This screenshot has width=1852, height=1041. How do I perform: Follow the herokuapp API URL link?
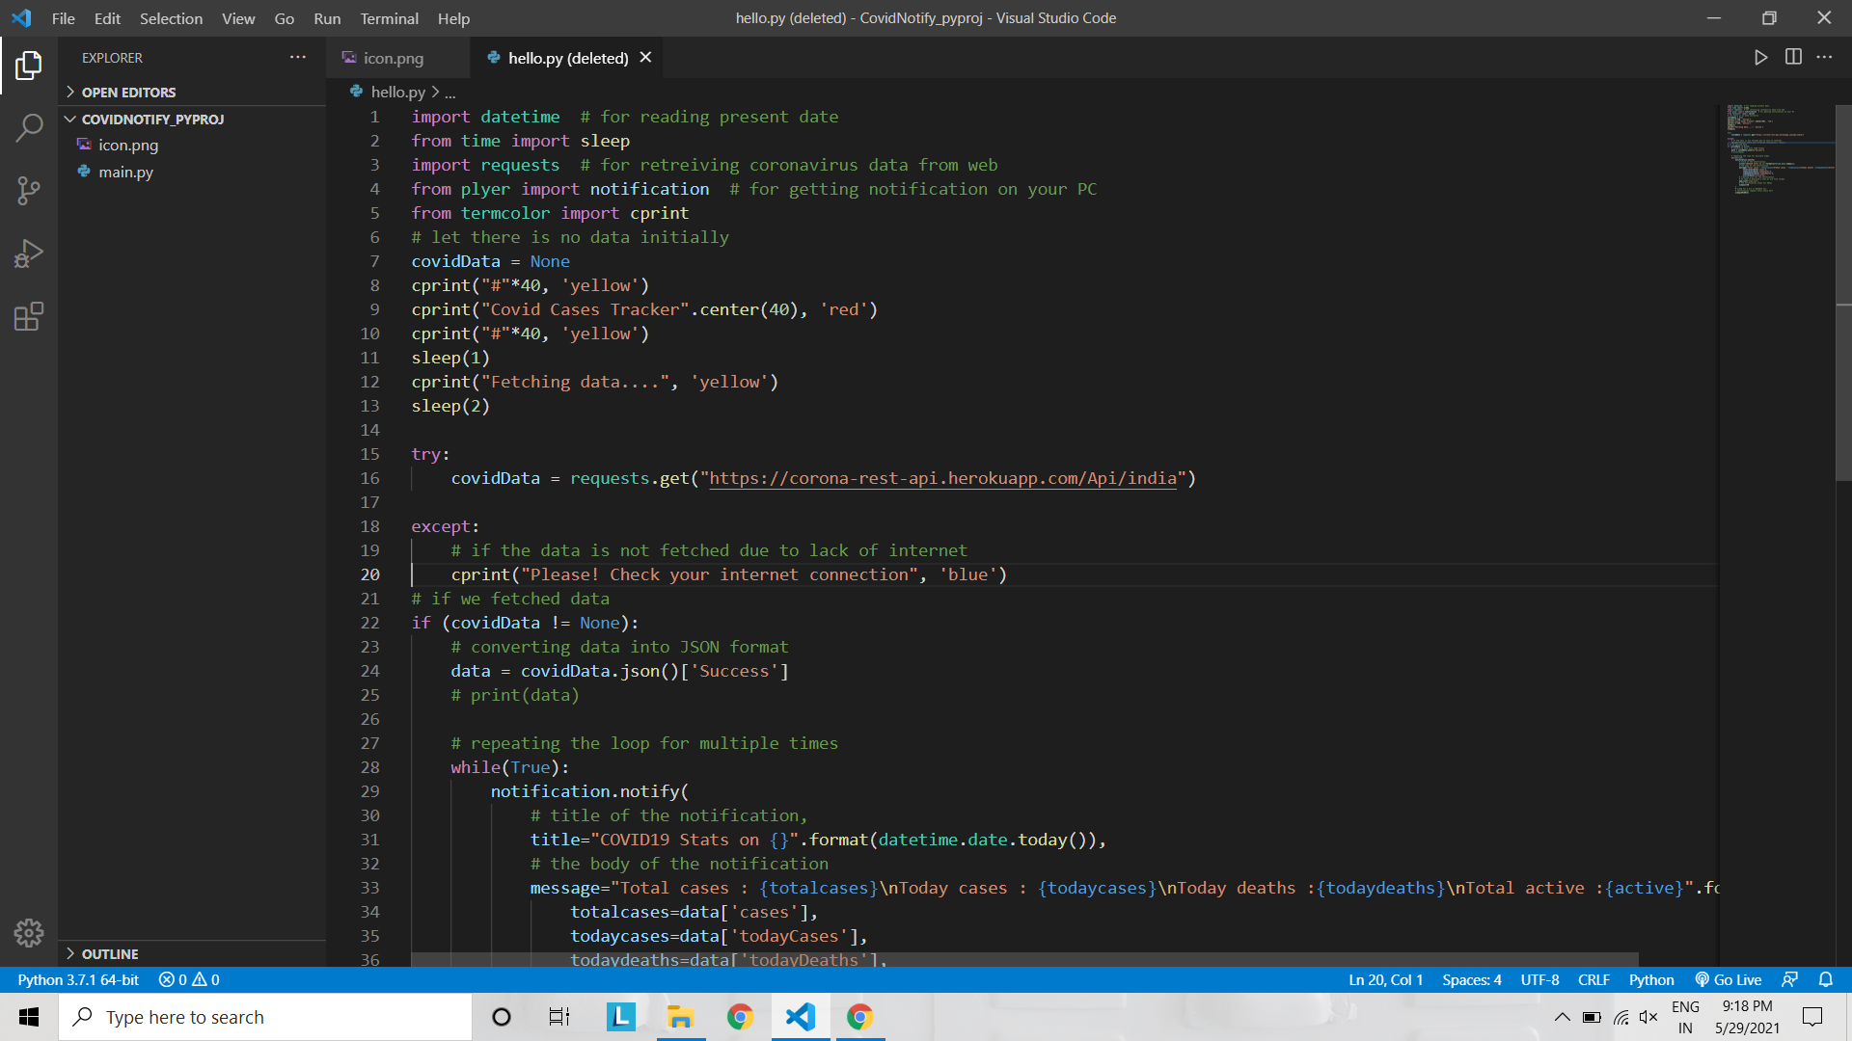point(942,478)
